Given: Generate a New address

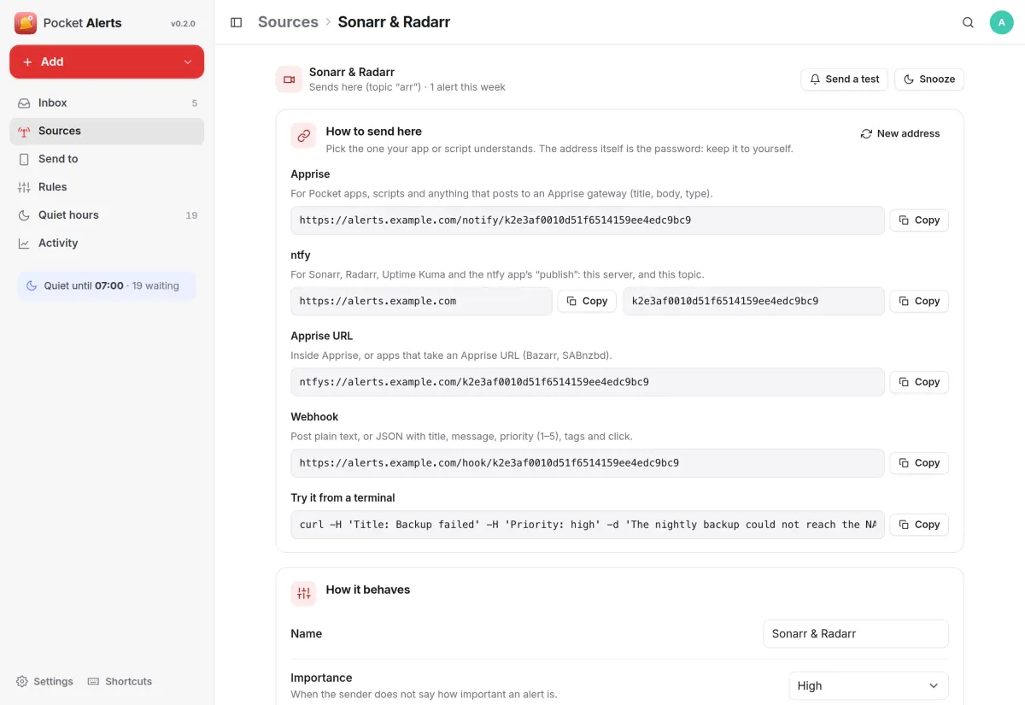Looking at the screenshot, I should tap(900, 133).
